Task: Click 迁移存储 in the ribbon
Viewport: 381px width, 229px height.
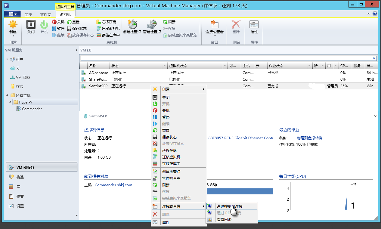Action: pyautogui.click(x=106, y=22)
